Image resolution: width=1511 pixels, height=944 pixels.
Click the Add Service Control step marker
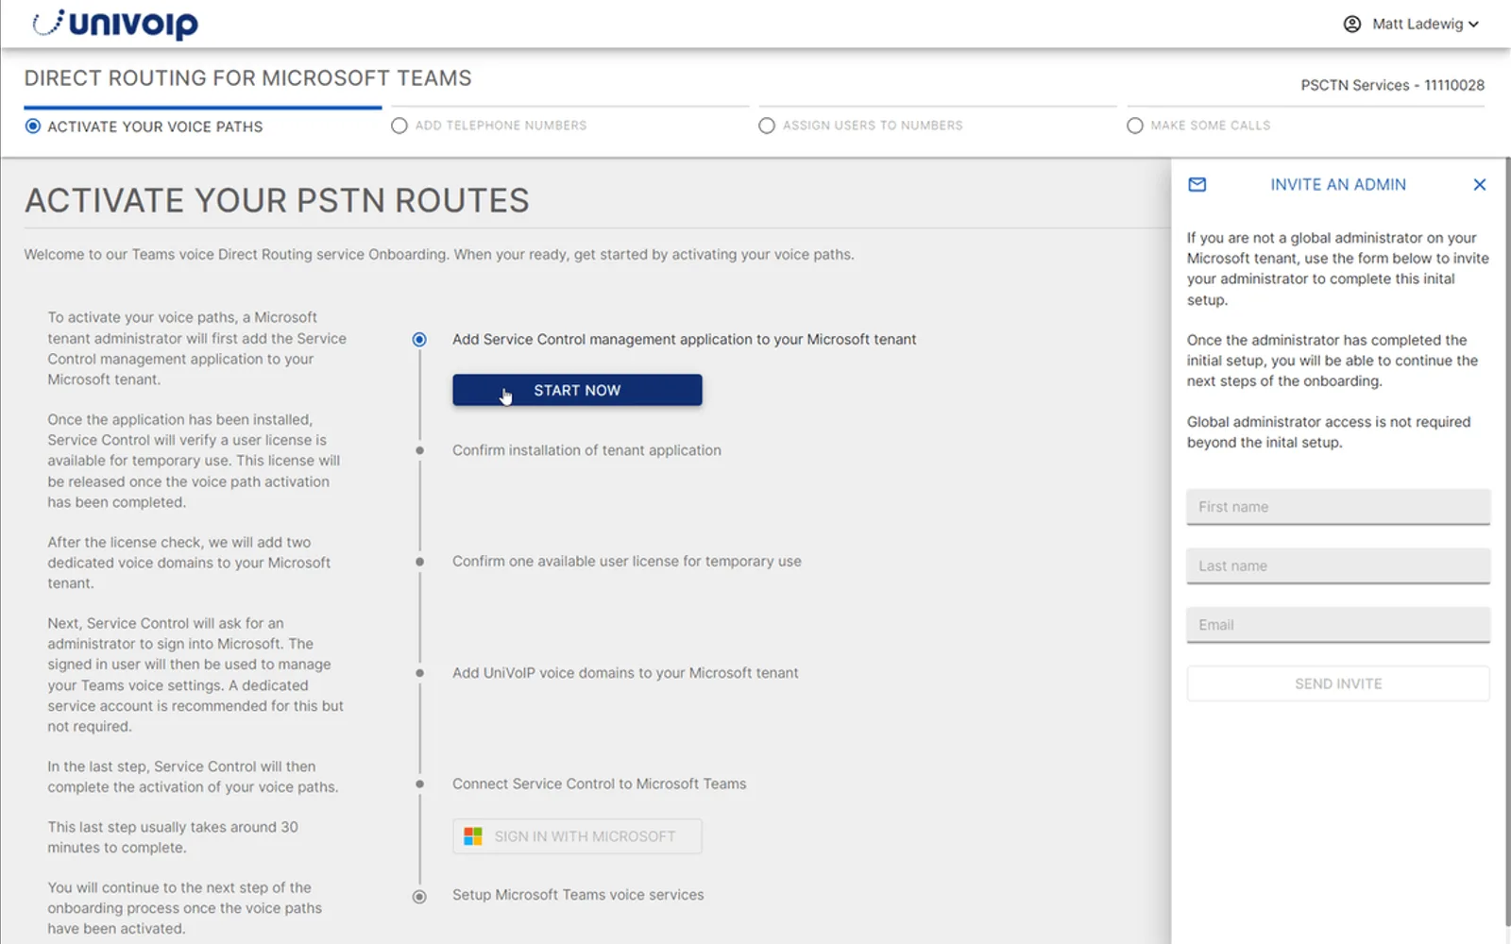point(419,340)
